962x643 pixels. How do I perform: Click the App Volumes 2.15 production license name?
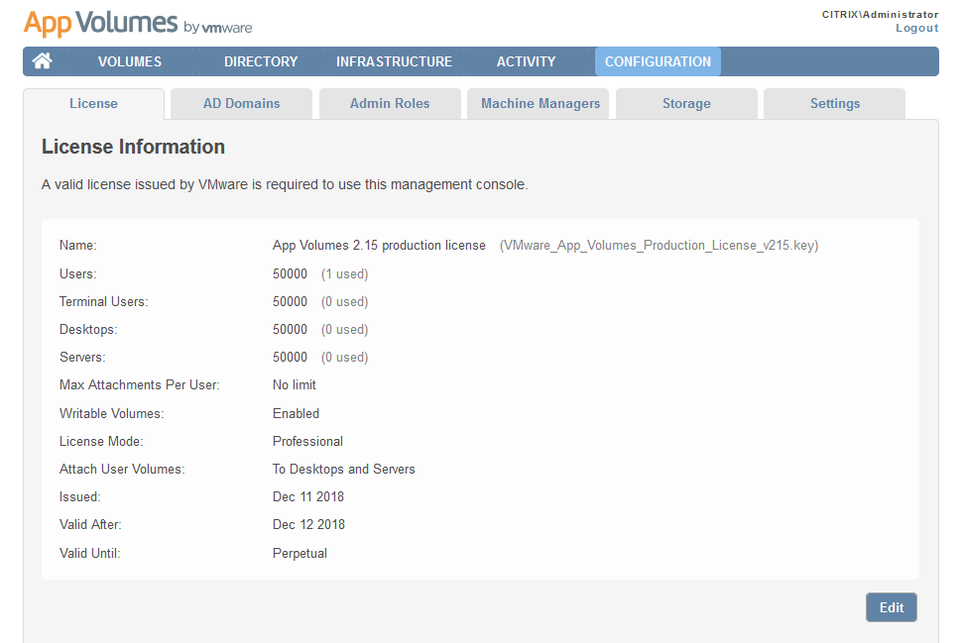point(379,245)
